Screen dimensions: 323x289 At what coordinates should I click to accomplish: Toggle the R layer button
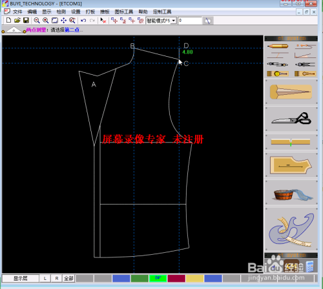pyautogui.click(x=57, y=278)
